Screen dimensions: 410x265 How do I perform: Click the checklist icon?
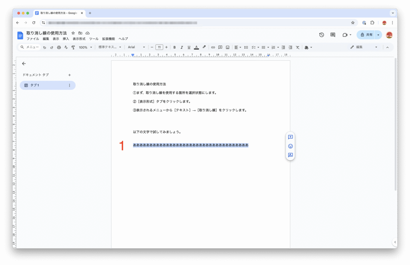[x=253, y=47]
